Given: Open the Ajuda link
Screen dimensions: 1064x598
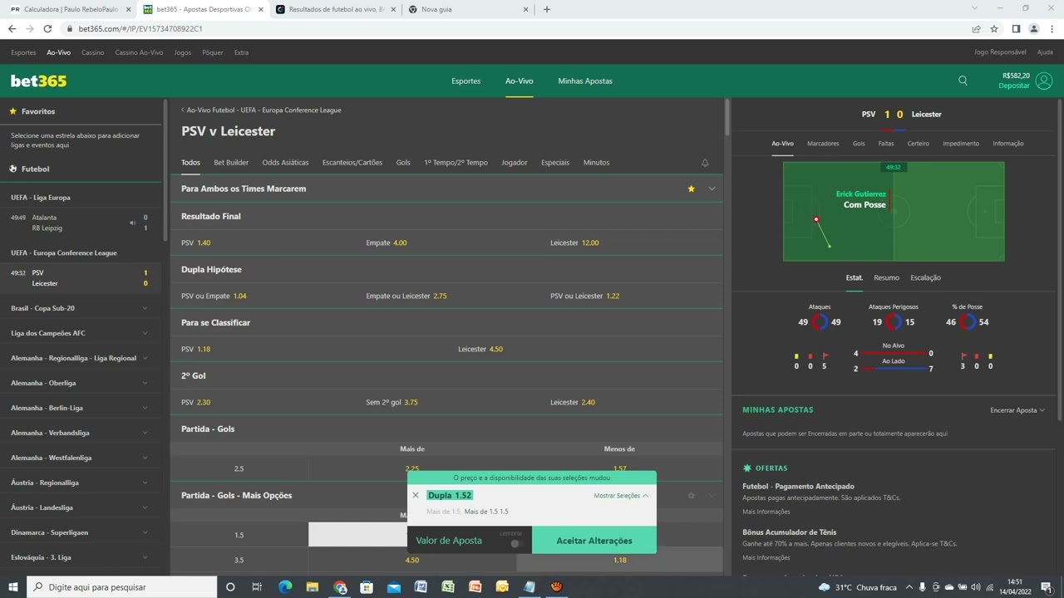Looking at the screenshot, I should 1045,52.
